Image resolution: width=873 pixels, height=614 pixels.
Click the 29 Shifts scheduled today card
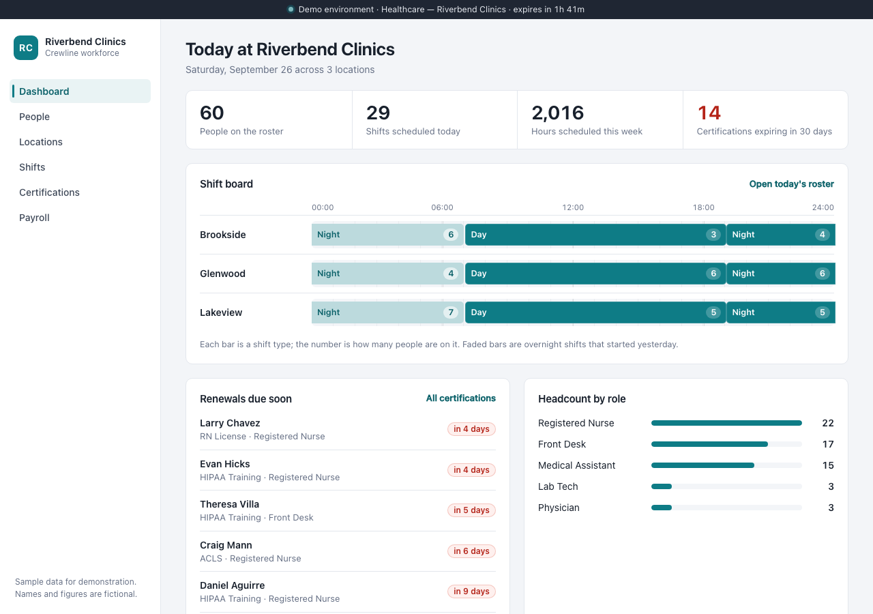tap(434, 120)
